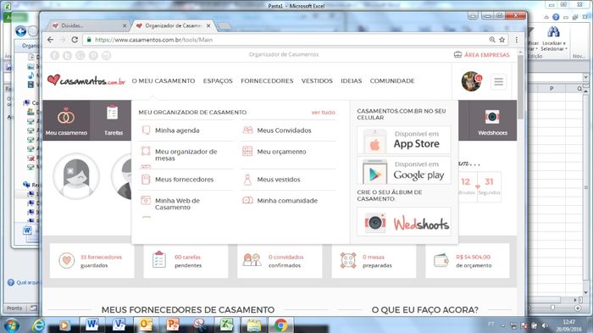Screen dimensions: 593x333
Task: Open 0 convidados confirmados card
Action: point(280,261)
